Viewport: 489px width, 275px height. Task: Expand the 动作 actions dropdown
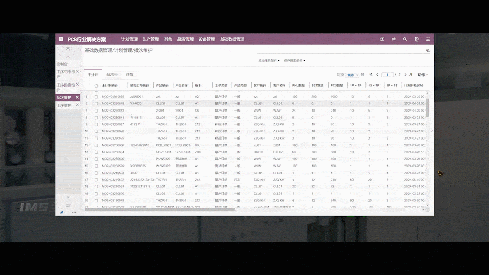(x=423, y=75)
